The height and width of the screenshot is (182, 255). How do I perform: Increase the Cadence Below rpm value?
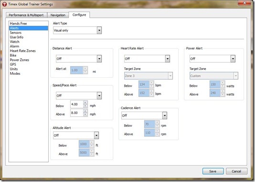[157, 122]
